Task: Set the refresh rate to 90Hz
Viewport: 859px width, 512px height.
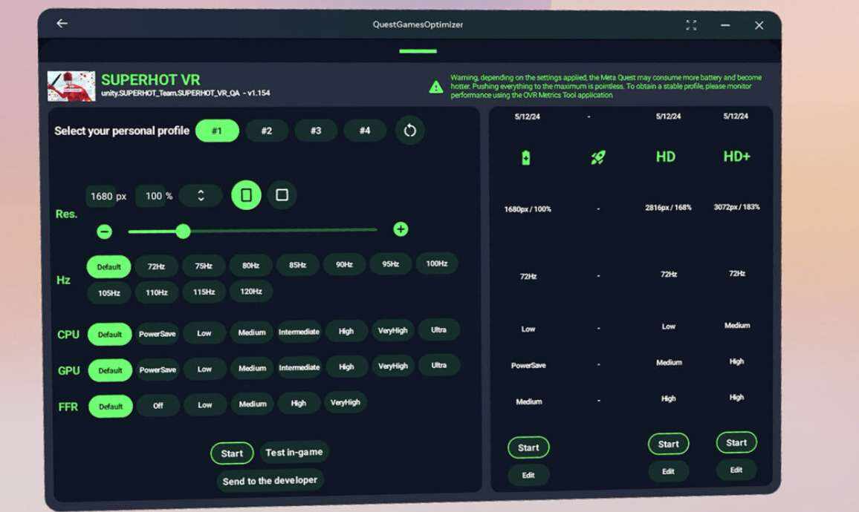Action: 344,265
